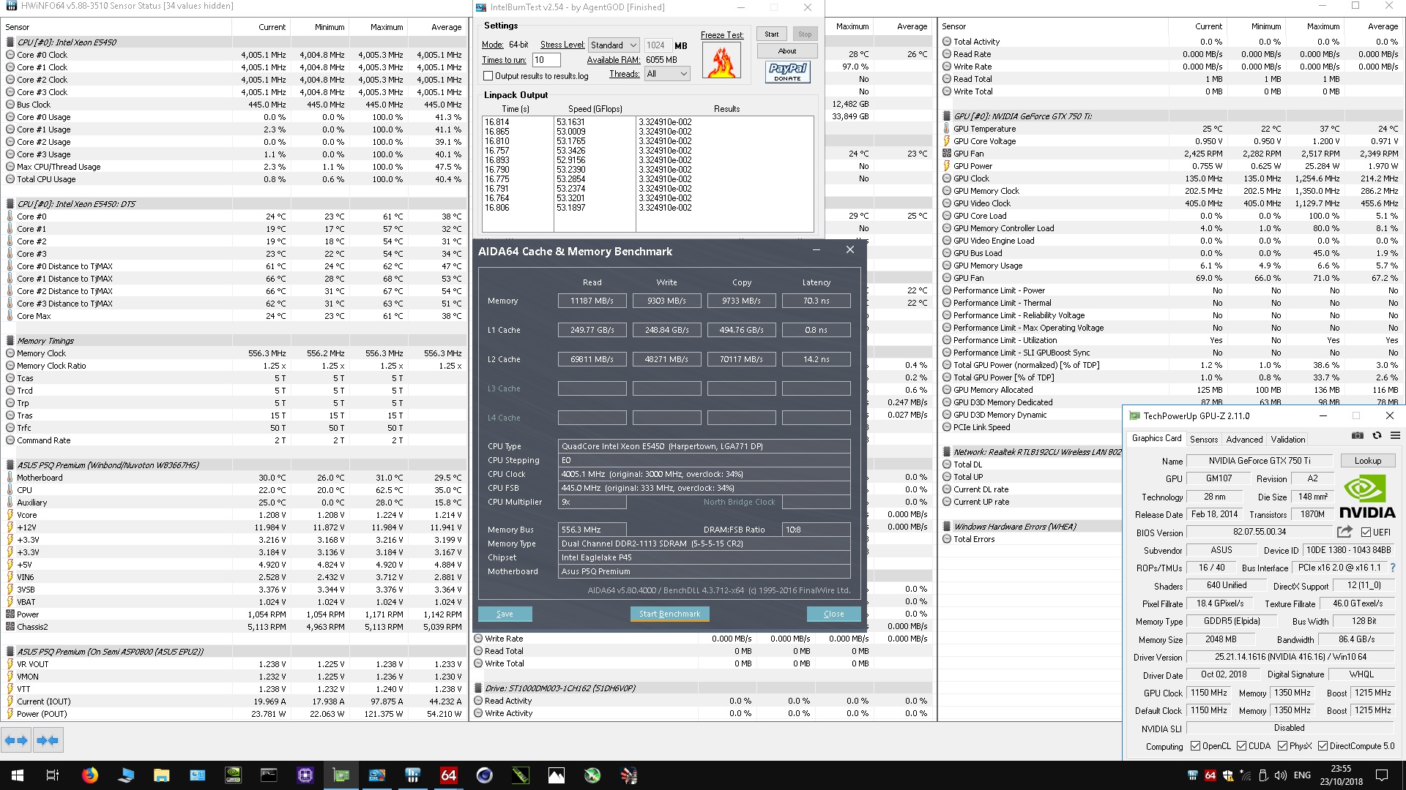Select the Core #0 Clock sensor row
The width and height of the screenshot is (1406, 790).
(234, 55)
